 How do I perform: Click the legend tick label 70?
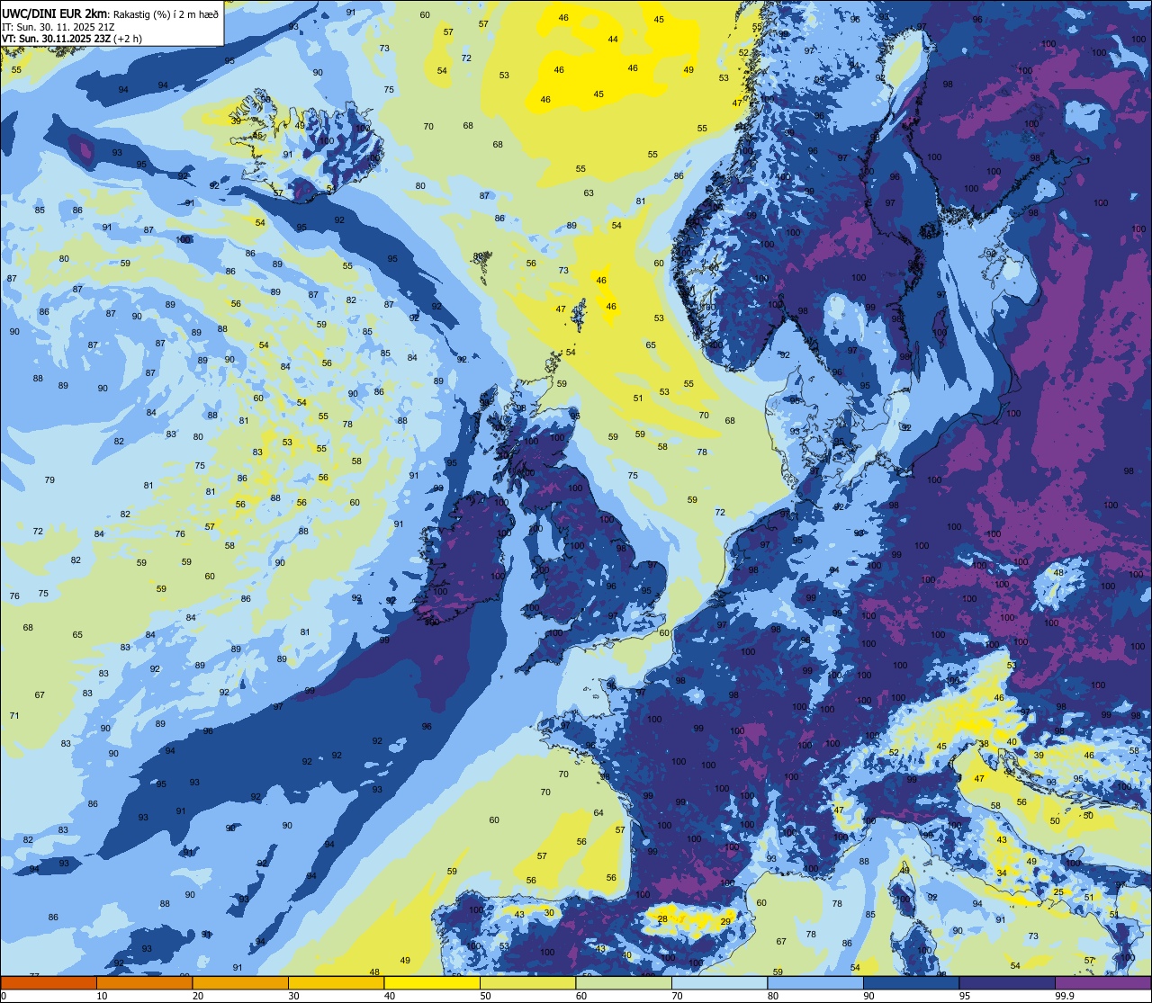click(x=677, y=996)
